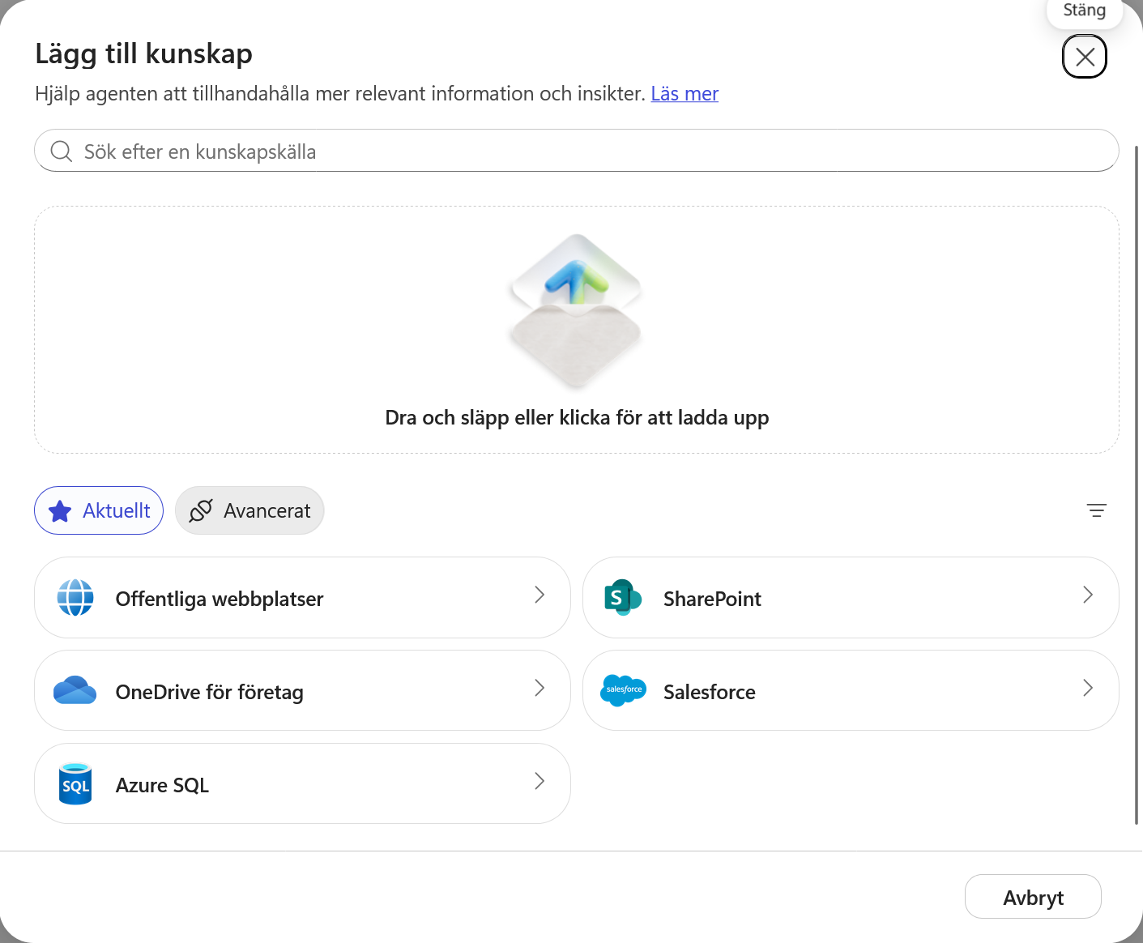Toggle the Avancerat plug filter
The width and height of the screenshot is (1143, 943).
pos(249,510)
